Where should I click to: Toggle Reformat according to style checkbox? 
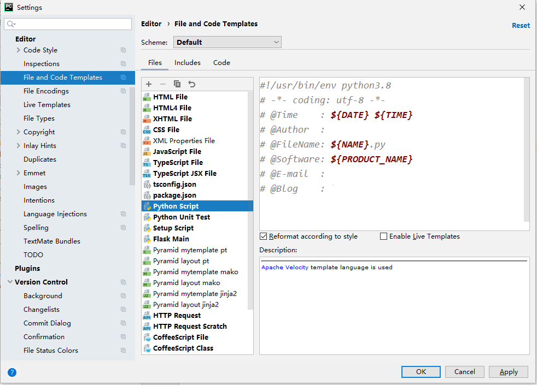[x=264, y=236]
